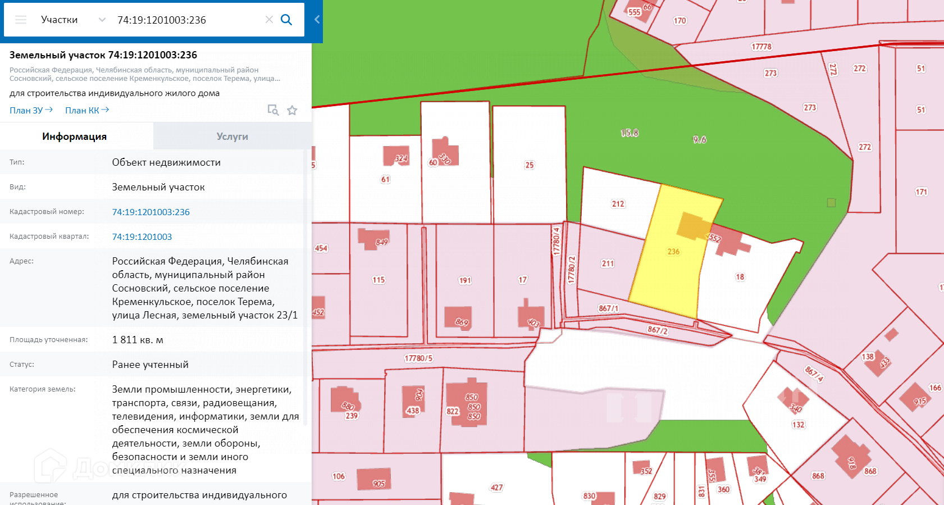The image size is (944, 505).
Task: Click parcel 17780/5 on the map
Action: tap(418, 358)
